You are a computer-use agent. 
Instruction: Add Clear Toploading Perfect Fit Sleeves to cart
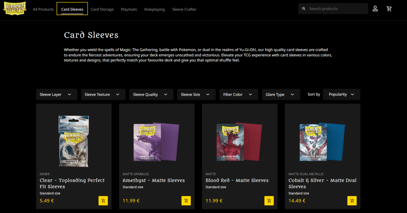(x=103, y=201)
